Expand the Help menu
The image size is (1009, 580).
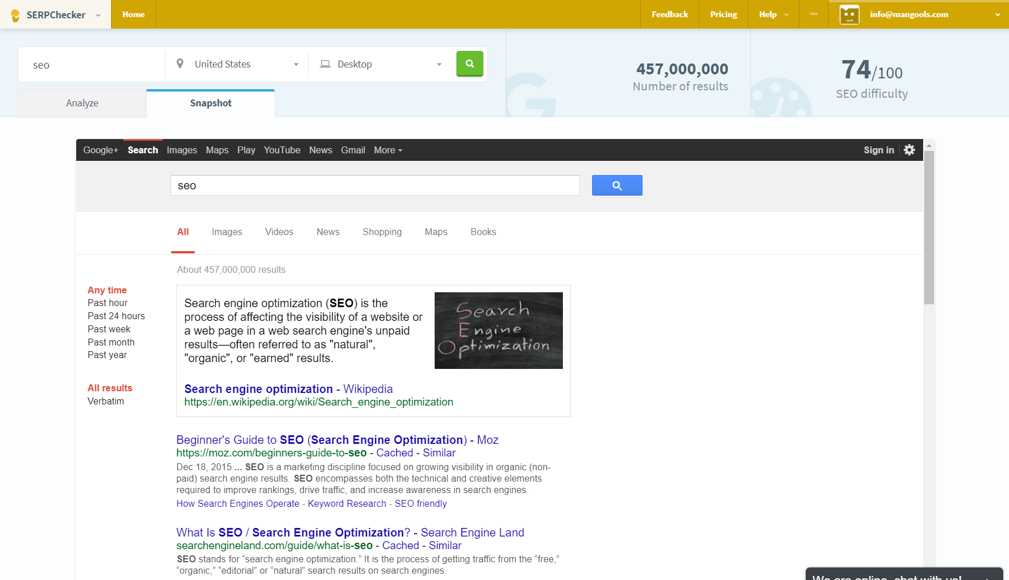pos(774,14)
